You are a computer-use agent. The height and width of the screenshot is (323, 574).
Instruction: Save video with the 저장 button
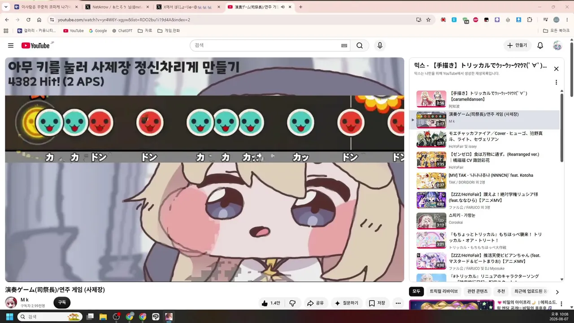pyautogui.click(x=377, y=303)
